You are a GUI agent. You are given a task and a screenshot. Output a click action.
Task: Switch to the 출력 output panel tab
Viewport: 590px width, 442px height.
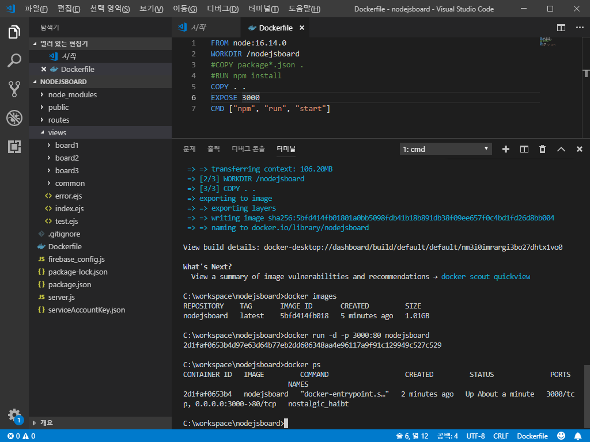click(214, 149)
